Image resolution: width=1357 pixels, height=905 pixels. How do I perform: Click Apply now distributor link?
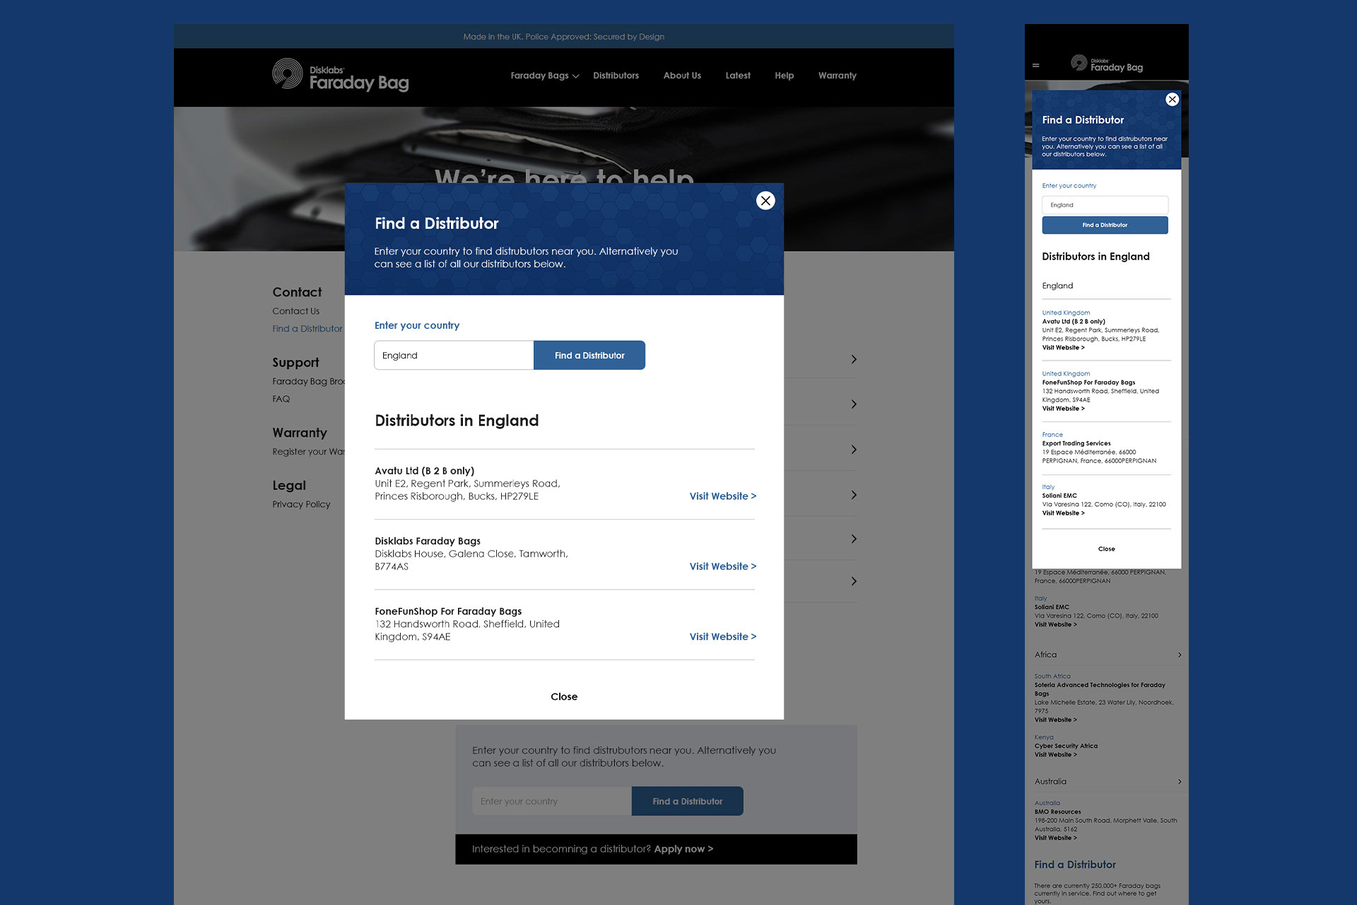[683, 849]
